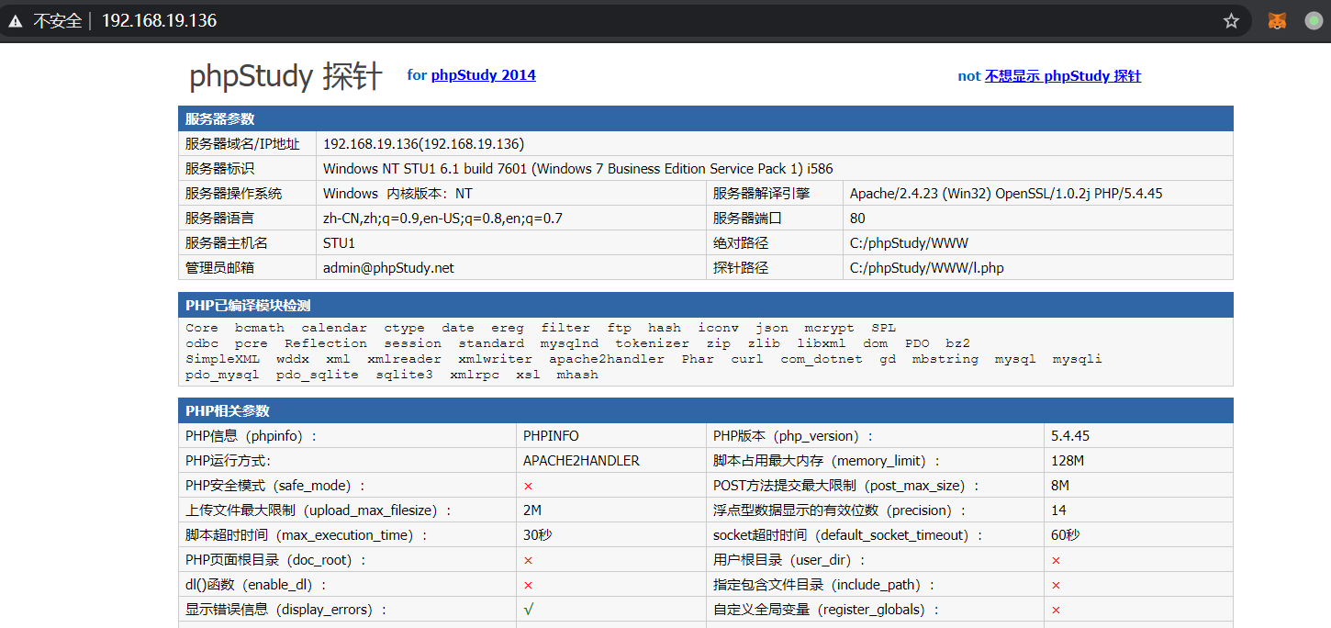Click the probe path C:/phpStudy/WWW/l.php
The image size is (1331, 628).
point(927,268)
